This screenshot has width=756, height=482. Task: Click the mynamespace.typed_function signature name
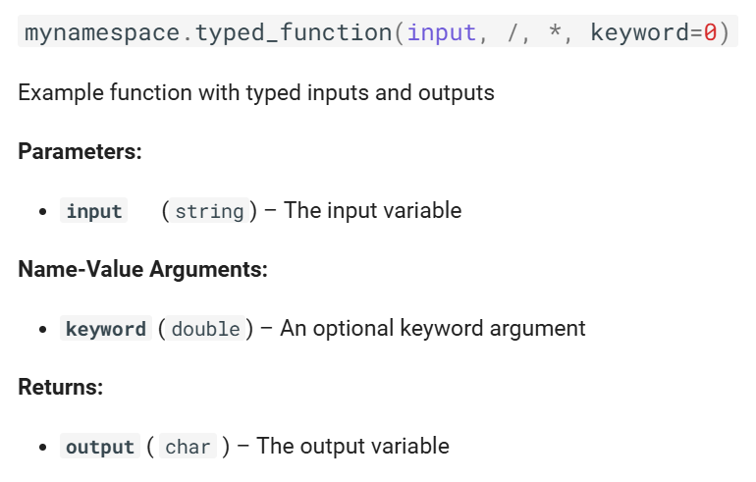click(x=209, y=32)
